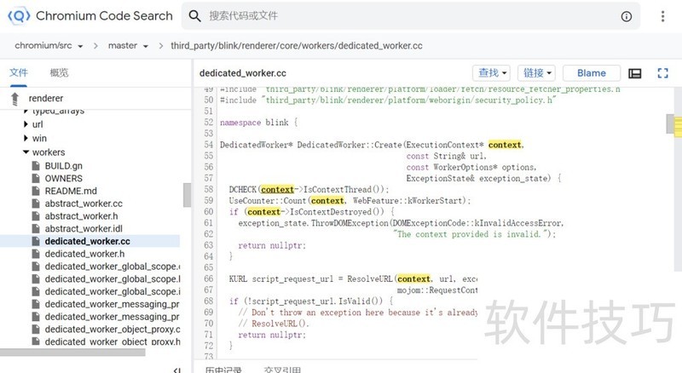682x373 pixels.
Task: Go up to parent directory of renderer
Action: (14, 99)
